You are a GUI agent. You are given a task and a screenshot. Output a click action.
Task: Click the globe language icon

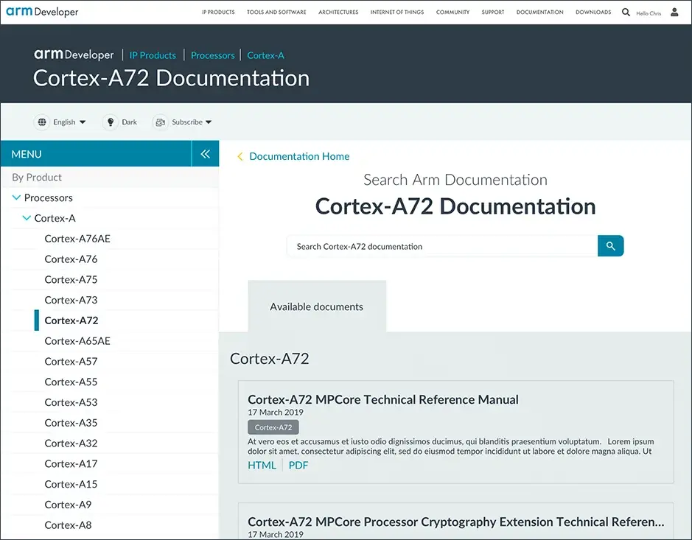coord(42,122)
